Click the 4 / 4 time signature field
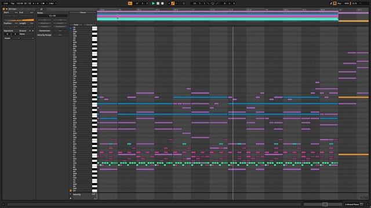Image resolution: width=371 pixels, height=208 pixels. click(x=36, y=3)
